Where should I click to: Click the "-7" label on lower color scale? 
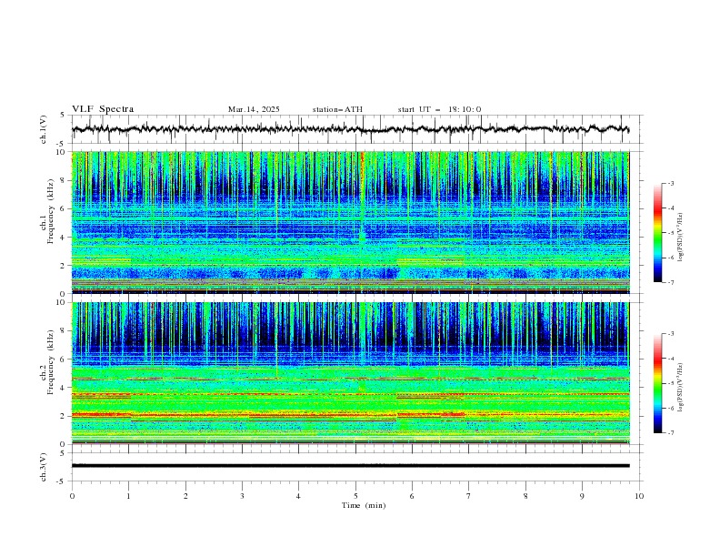(670, 433)
